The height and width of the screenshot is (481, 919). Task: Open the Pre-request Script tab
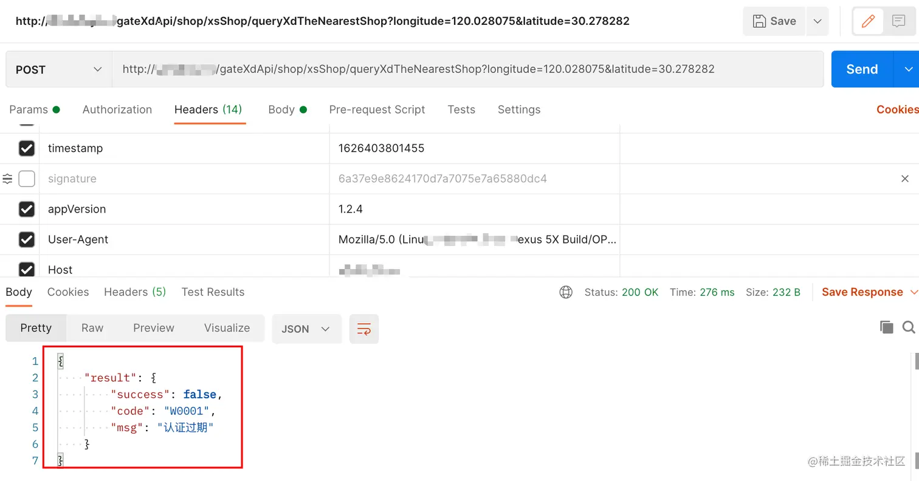[x=377, y=109]
